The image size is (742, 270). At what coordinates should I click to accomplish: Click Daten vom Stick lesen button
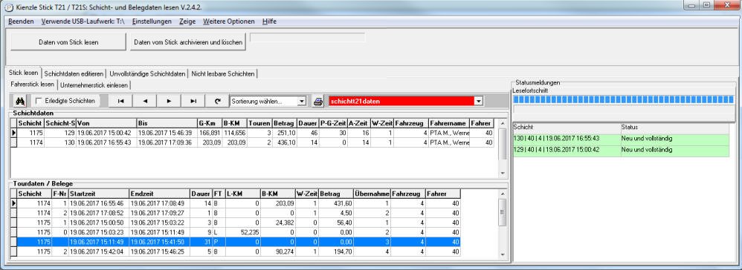point(68,42)
